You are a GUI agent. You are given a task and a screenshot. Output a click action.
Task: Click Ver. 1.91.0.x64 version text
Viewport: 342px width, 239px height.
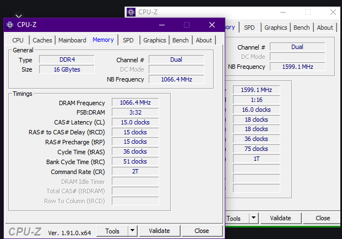coord(69,233)
